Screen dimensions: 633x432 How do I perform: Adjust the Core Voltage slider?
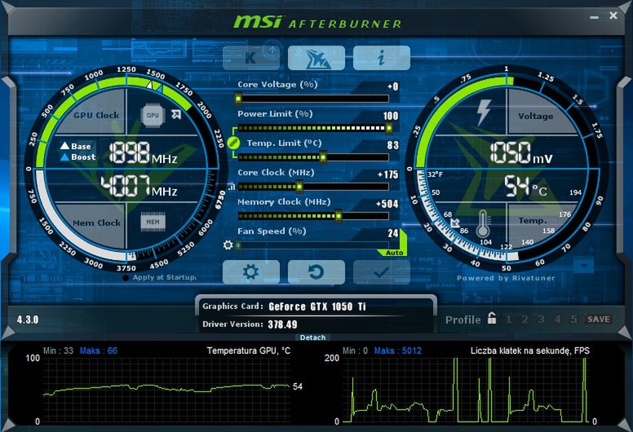point(312,99)
